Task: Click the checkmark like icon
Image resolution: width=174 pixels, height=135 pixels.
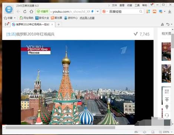Action: tap(136, 34)
